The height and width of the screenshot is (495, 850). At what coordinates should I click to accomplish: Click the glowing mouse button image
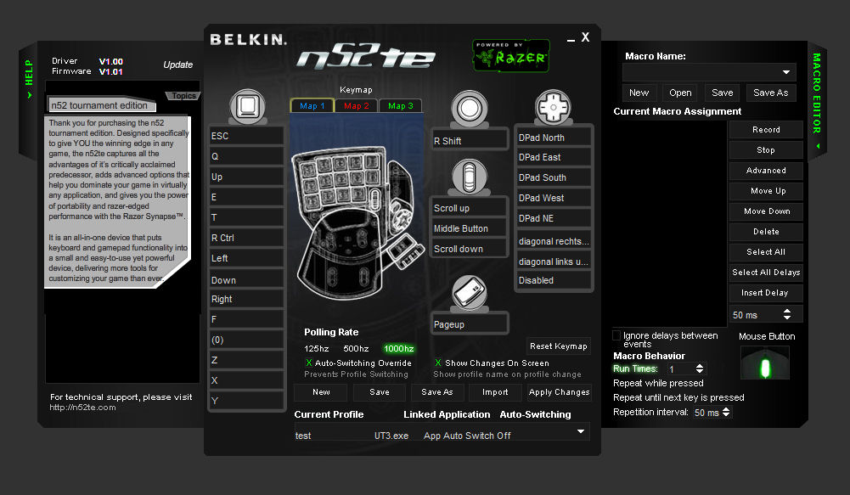point(765,363)
